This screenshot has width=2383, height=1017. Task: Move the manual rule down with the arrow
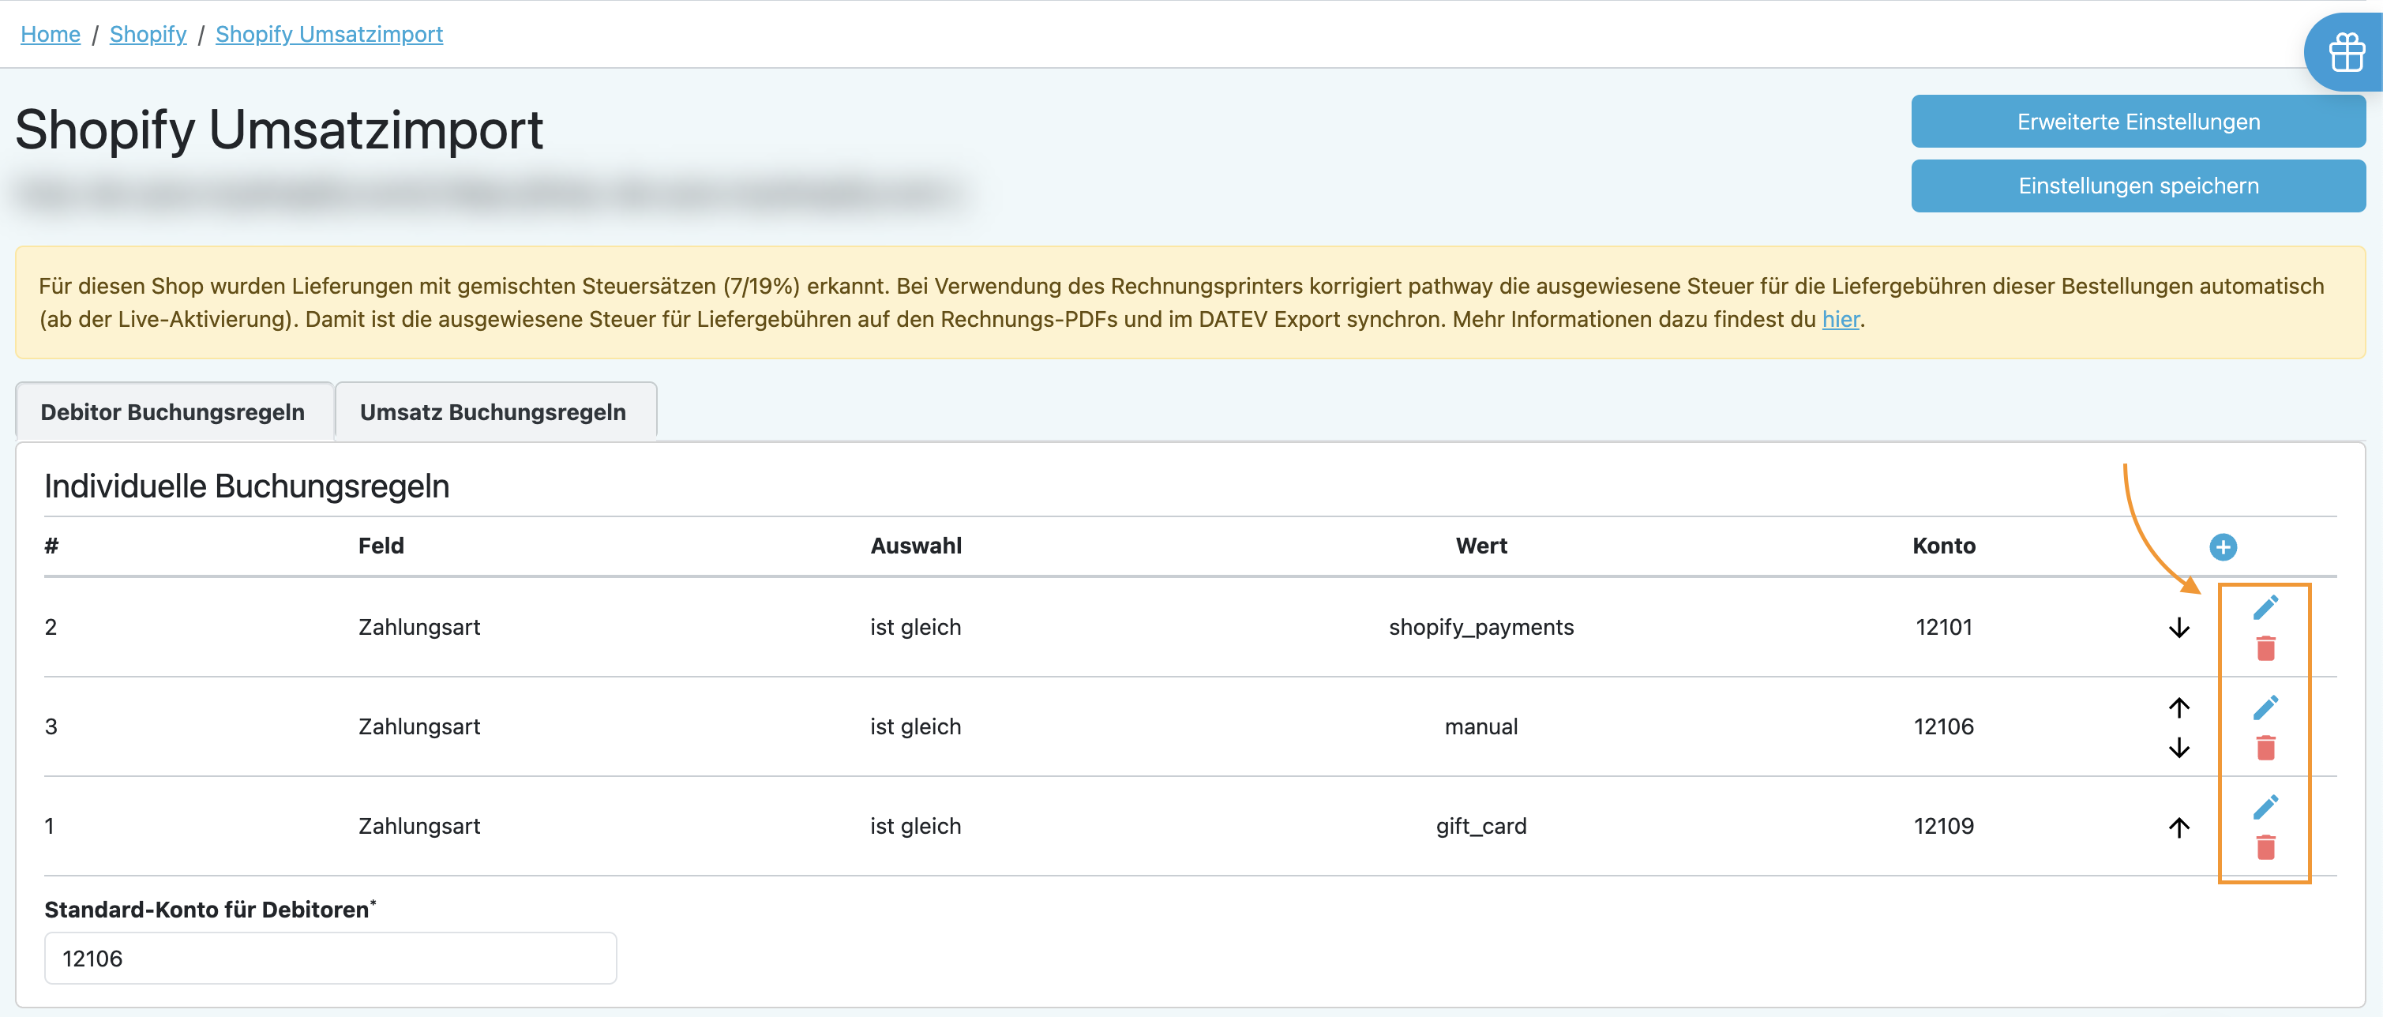pyautogui.click(x=2178, y=748)
